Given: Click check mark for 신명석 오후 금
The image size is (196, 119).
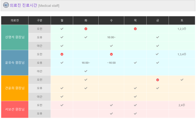Looking at the screenshot, I should pos(158,37).
